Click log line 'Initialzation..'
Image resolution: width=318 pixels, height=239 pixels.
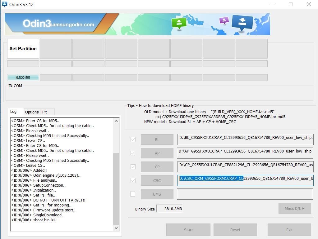[34, 190]
